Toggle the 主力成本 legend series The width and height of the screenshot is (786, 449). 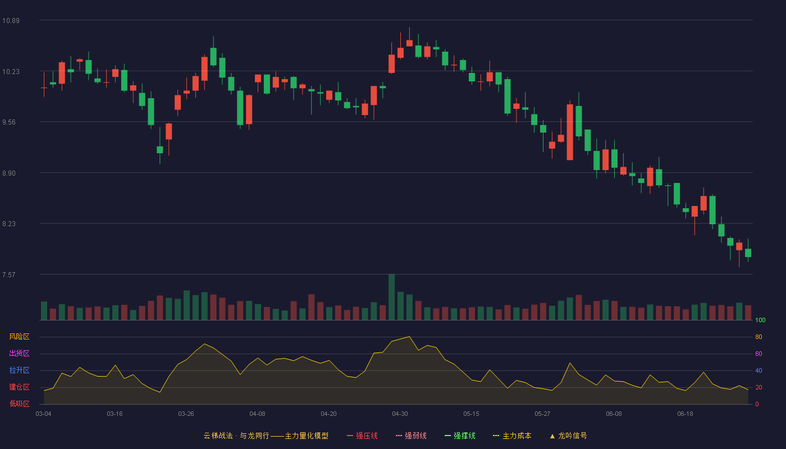point(512,436)
